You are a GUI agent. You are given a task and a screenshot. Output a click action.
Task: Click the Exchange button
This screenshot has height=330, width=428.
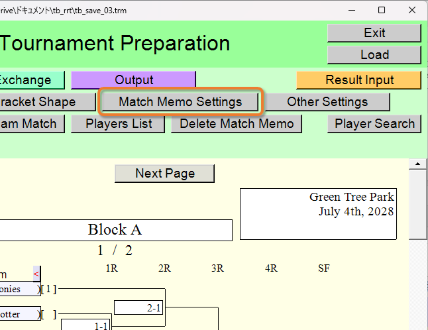point(32,80)
